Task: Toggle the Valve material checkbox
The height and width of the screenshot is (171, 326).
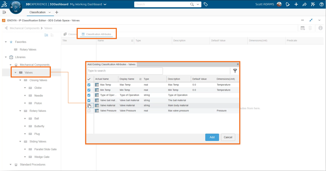Action: (89, 105)
